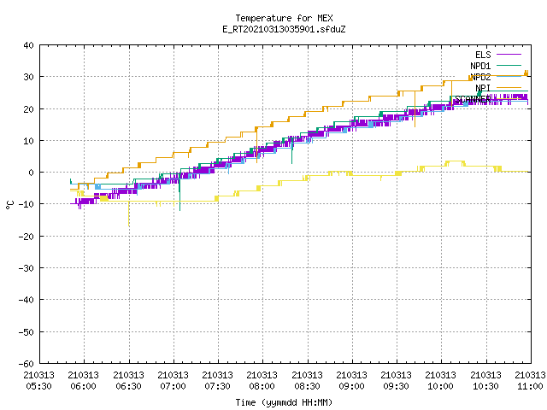
Task: Click the y-axis label -40
Action: (26, 300)
